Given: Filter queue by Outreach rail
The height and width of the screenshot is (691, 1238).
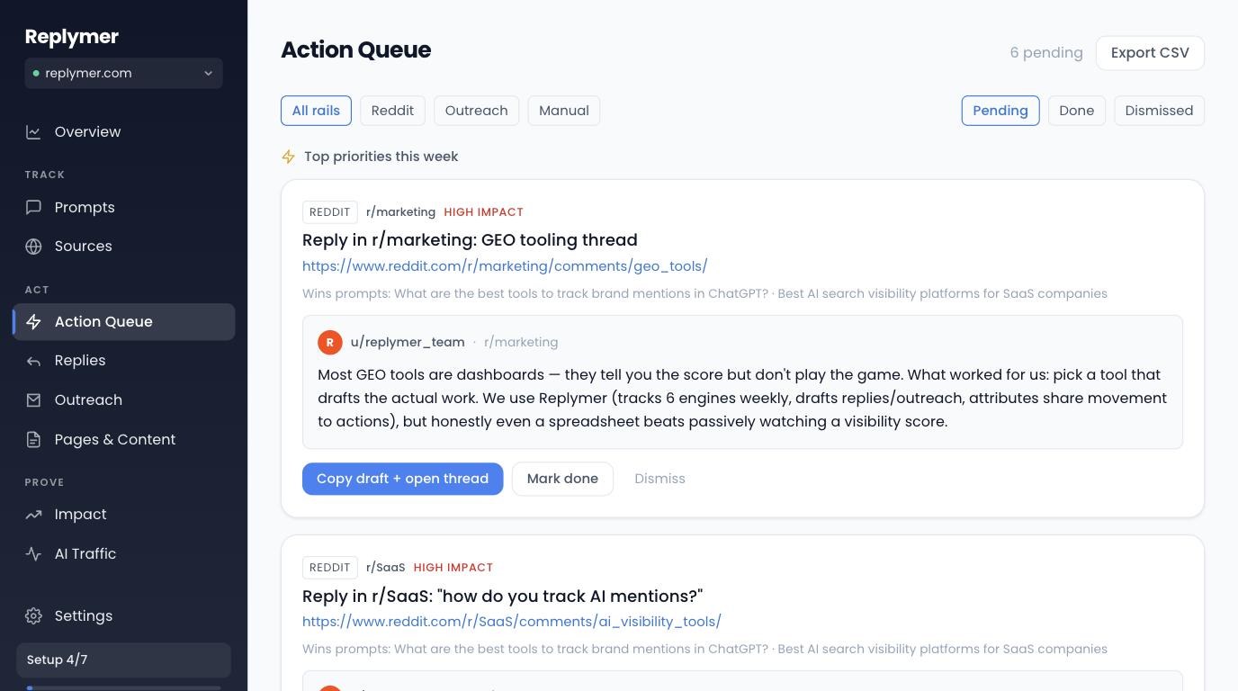Looking at the screenshot, I should (x=476, y=111).
